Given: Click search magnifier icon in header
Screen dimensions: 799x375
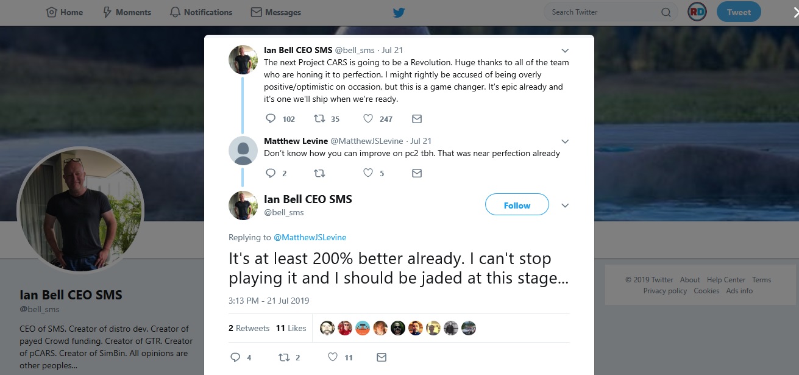Looking at the screenshot, I should tap(666, 12).
